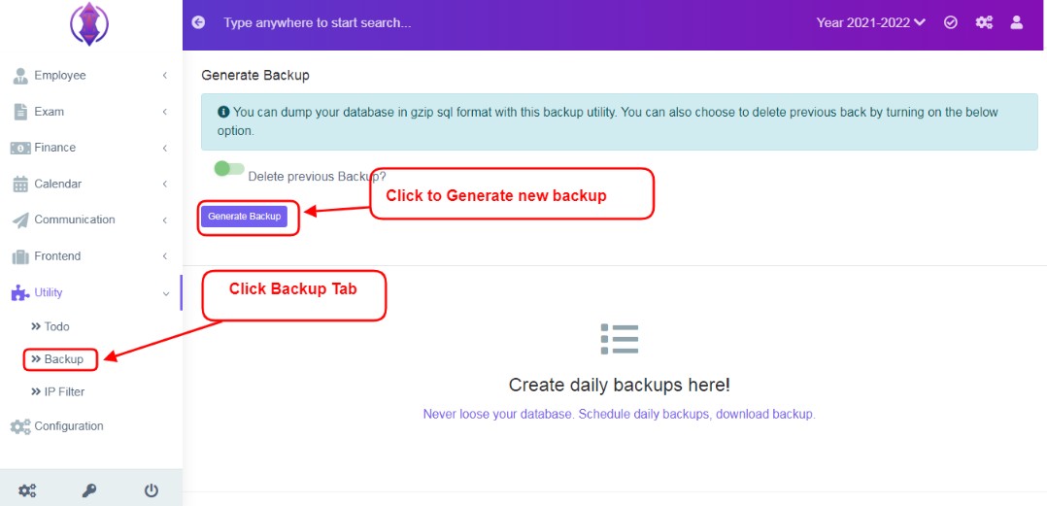Image resolution: width=1047 pixels, height=506 pixels.
Task: Expand the Communication menu chevron
Action: point(165,219)
